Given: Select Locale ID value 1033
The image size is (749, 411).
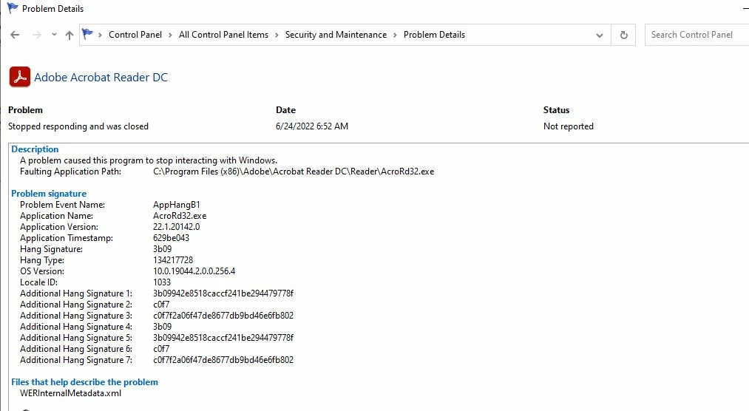Looking at the screenshot, I should 162,282.
